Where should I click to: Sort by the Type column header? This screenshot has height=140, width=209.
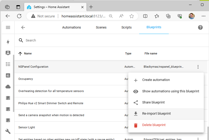128,54
